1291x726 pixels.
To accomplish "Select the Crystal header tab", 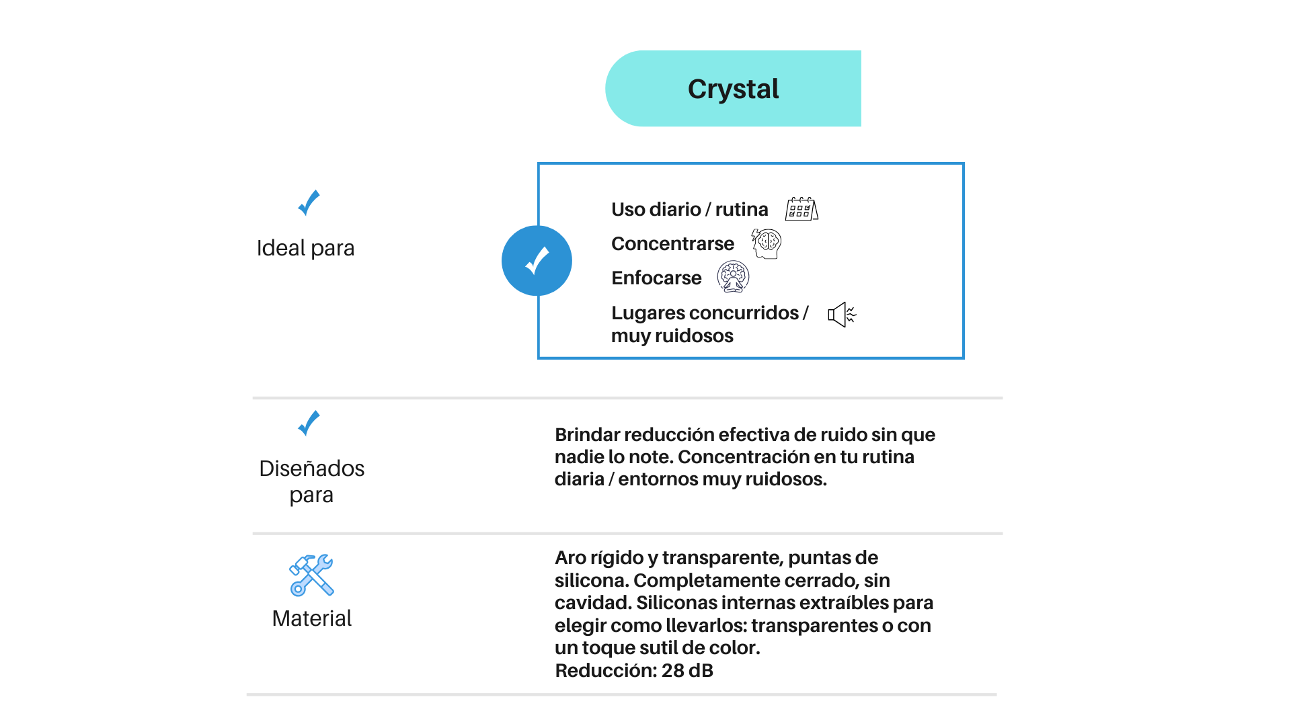I will coord(733,89).
